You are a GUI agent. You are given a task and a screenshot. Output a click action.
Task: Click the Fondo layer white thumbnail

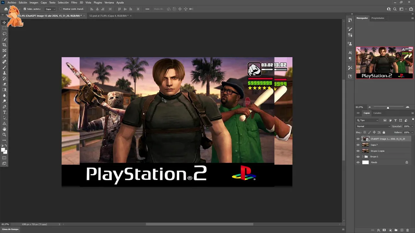tap(365, 162)
